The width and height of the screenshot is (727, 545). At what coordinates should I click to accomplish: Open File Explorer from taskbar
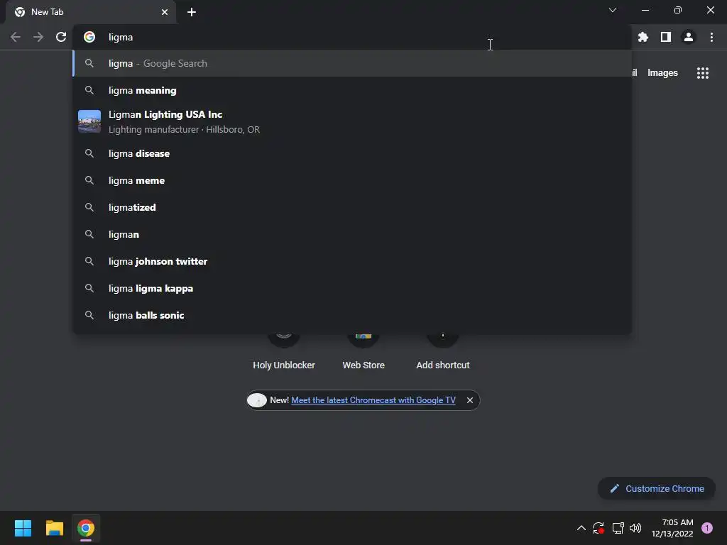(x=54, y=528)
